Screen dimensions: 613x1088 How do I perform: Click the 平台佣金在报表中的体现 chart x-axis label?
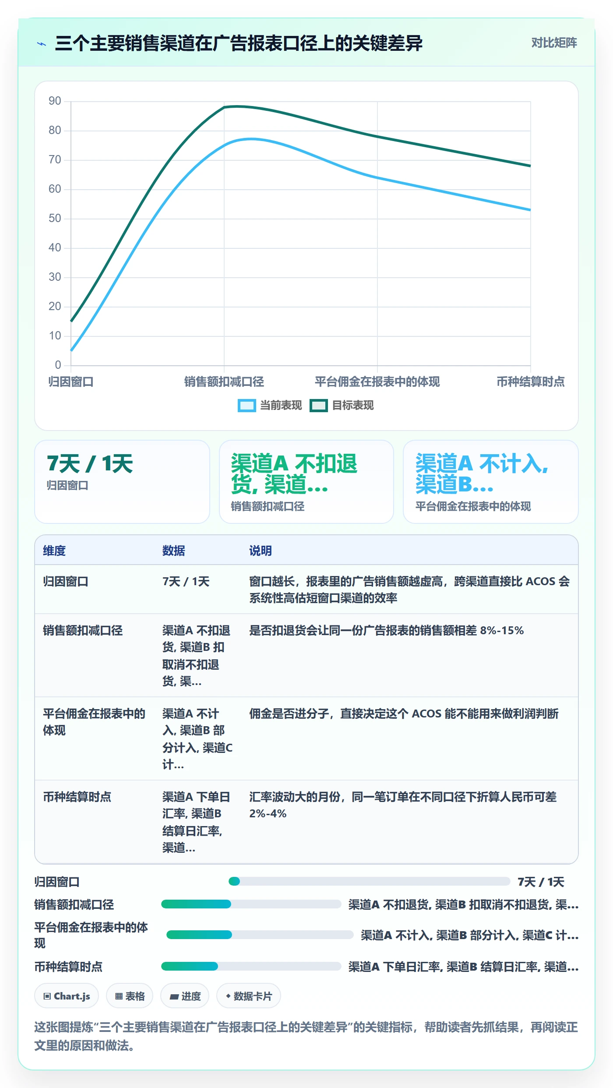pos(377,382)
